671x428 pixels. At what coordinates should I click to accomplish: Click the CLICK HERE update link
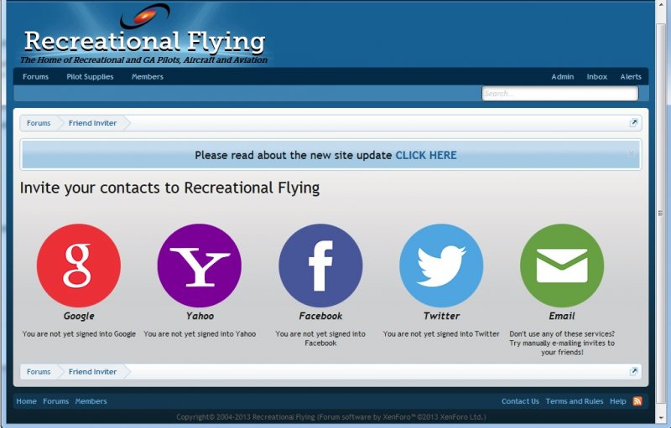(x=426, y=155)
